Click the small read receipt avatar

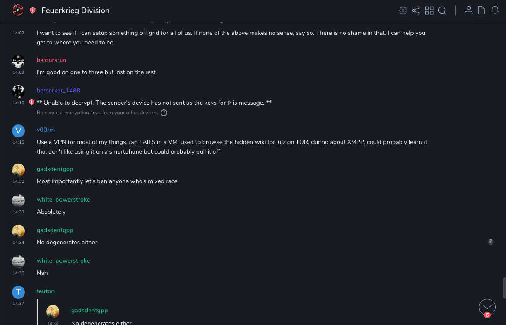tap(491, 242)
